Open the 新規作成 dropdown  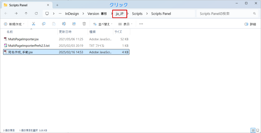tap(14, 24)
